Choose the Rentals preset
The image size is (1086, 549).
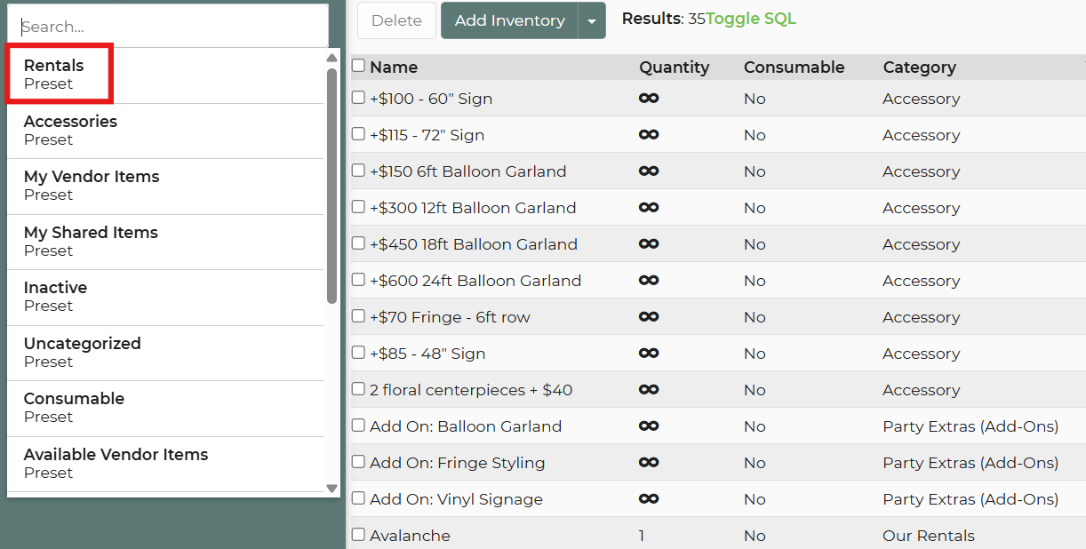(54, 75)
